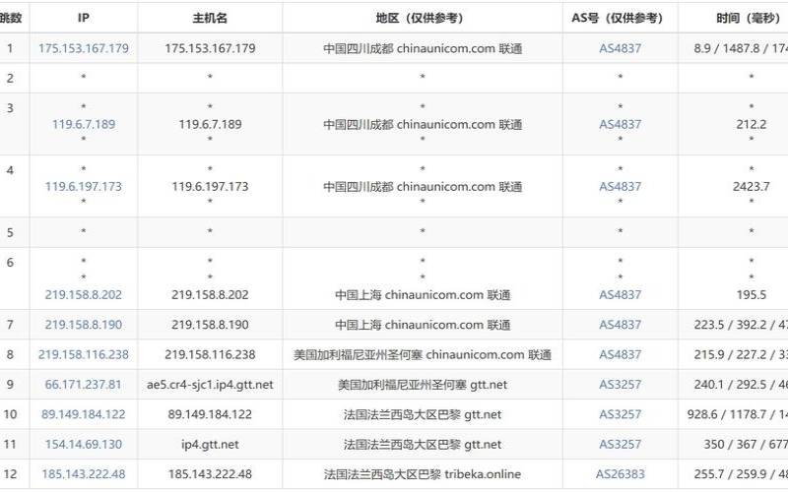Click the AS号 (仅供参考) column header
The image size is (788, 492).
(620, 18)
